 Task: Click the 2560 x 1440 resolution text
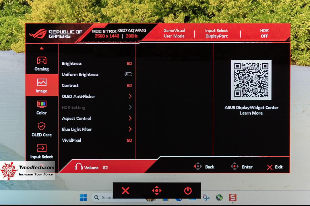click(107, 36)
